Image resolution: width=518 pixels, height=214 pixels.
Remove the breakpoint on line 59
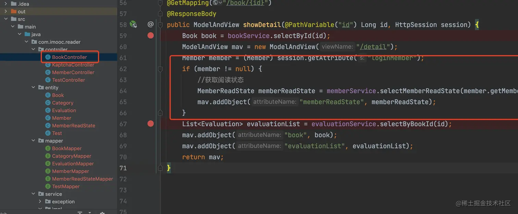pos(150,36)
